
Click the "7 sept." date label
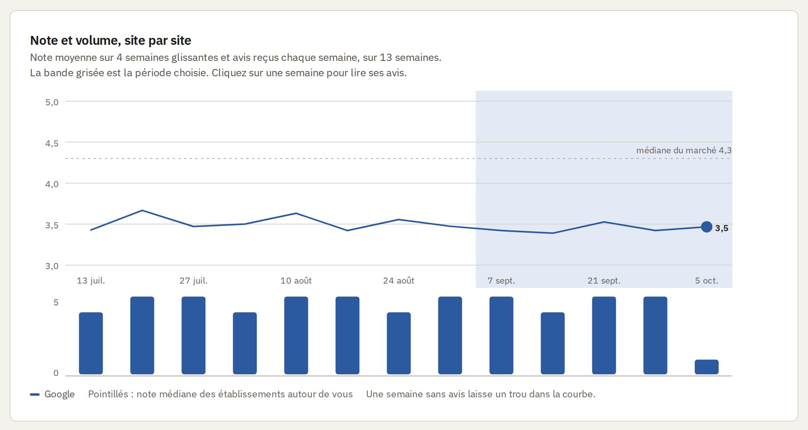[x=501, y=281]
